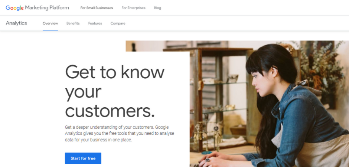The height and width of the screenshot is (167, 349).
Task: Open the For Enterprises menu
Action: coord(133,8)
